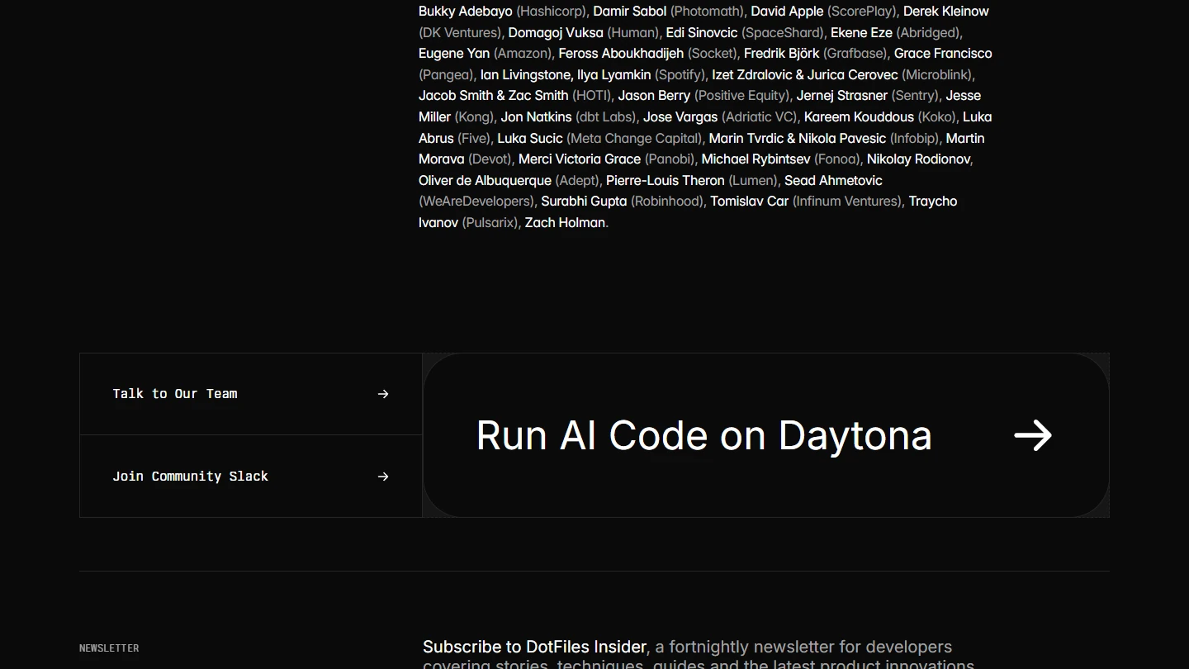1189x669 pixels.
Task: Click Damir Sabol investor name
Action: (629, 12)
